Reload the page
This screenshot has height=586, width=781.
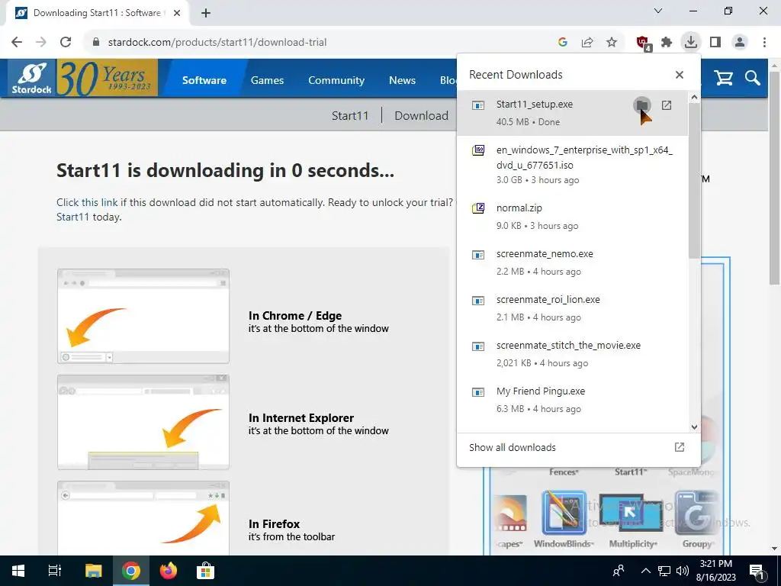coord(66,42)
